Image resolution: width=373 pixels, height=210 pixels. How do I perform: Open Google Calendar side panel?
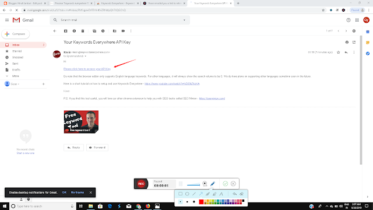coord(368,32)
